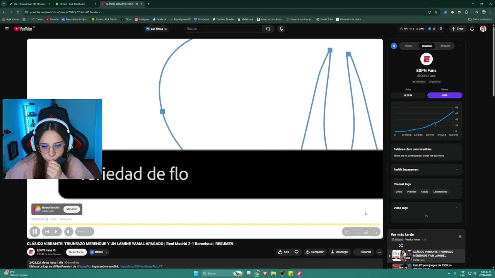495x278 pixels.
Task: Select the Subs 8.29 M metric
Action: click(408, 95)
